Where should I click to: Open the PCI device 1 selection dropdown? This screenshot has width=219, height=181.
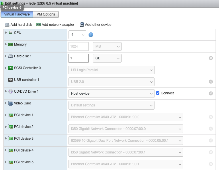point(126,117)
